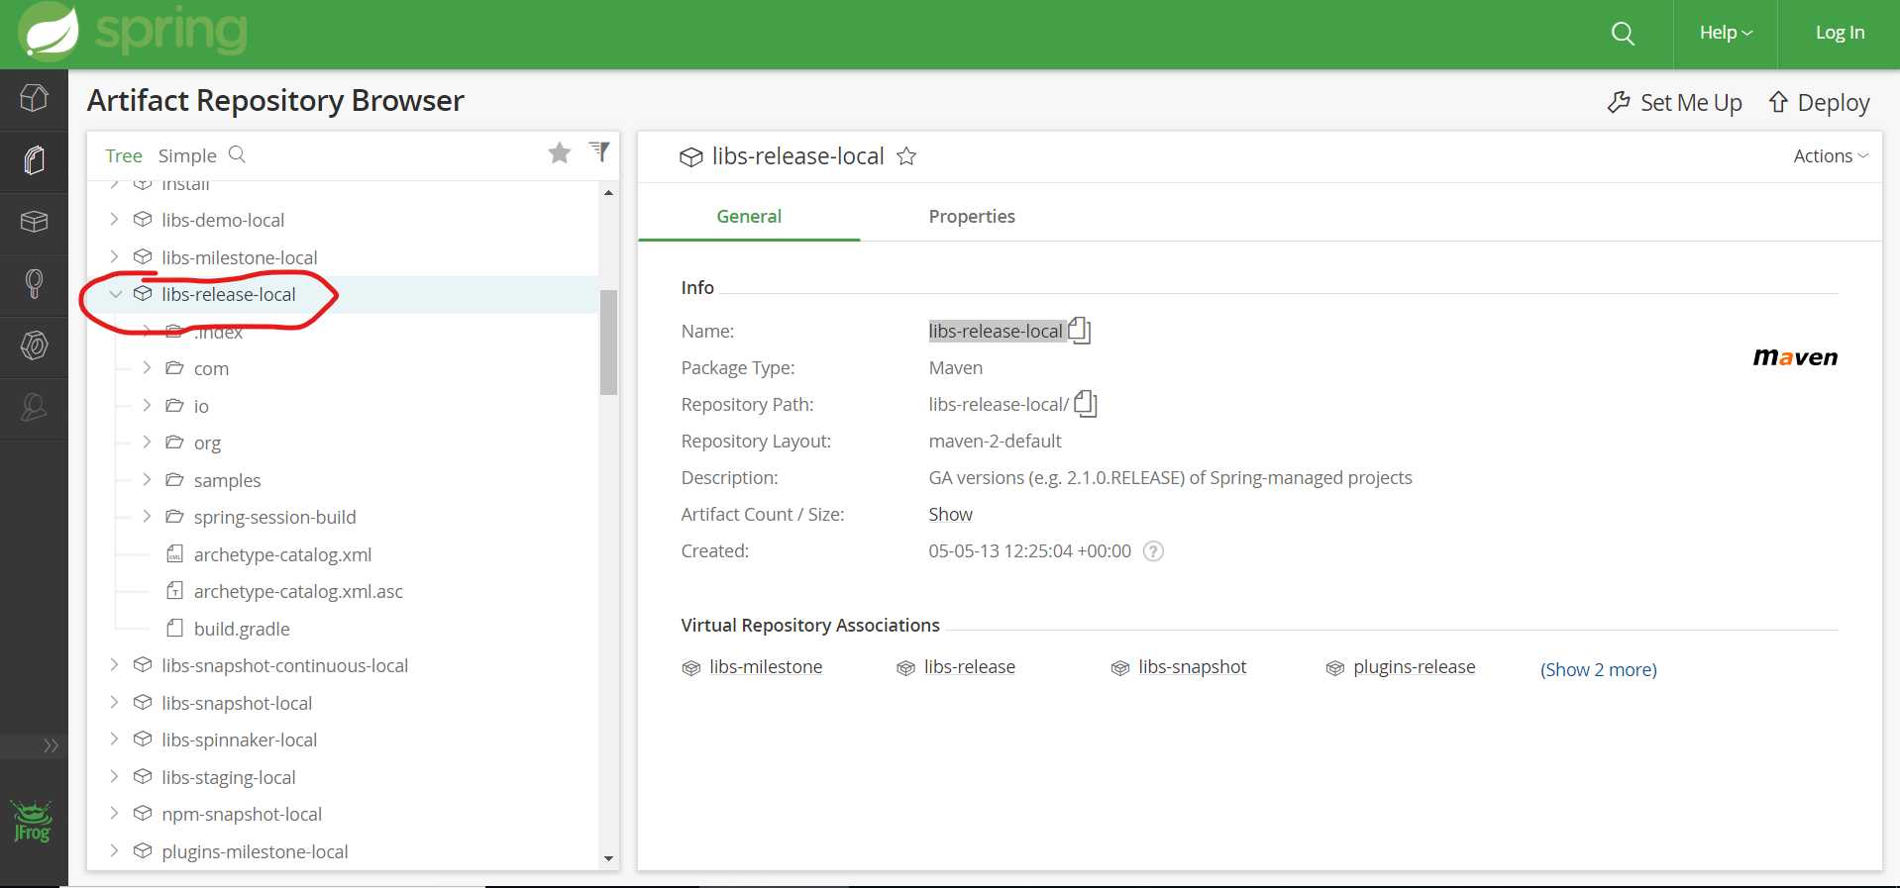The image size is (1900, 888).
Task: Expand the sidebar with double-chevron
Action: click(x=51, y=745)
